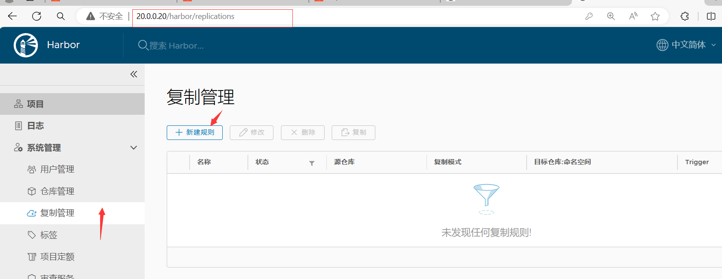The image size is (722, 279).
Task: Go back to the previous browser page
Action: (x=12, y=16)
